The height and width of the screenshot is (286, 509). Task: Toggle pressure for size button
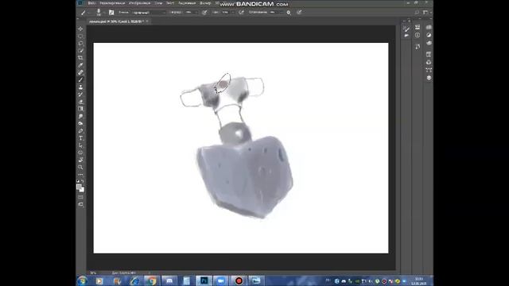pyautogui.click(x=299, y=13)
